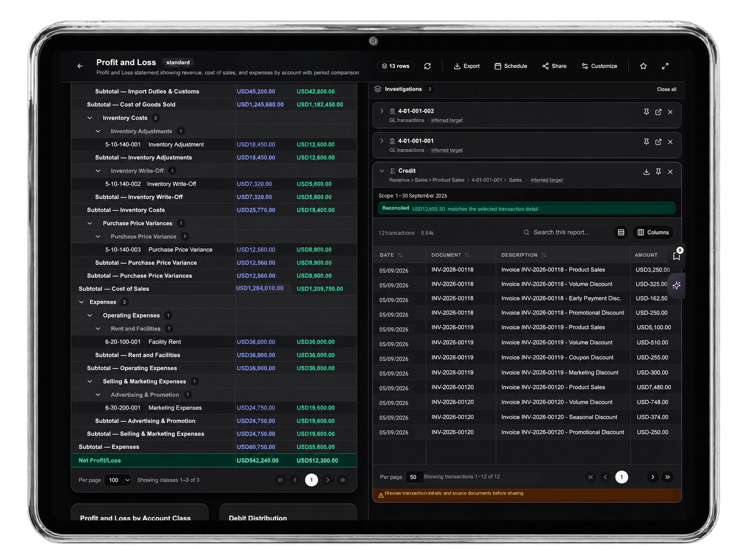Click Close all investigations

(x=666, y=89)
